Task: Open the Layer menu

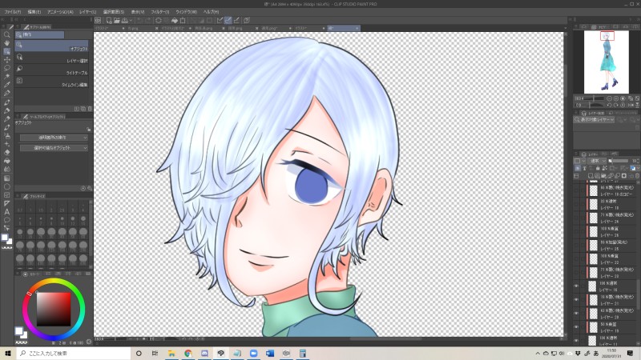Action: click(x=88, y=12)
